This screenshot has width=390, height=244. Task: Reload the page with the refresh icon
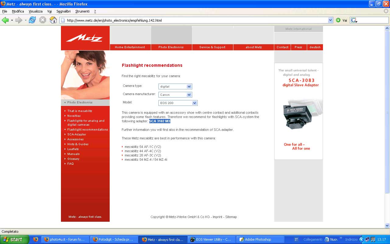tap(32, 20)
